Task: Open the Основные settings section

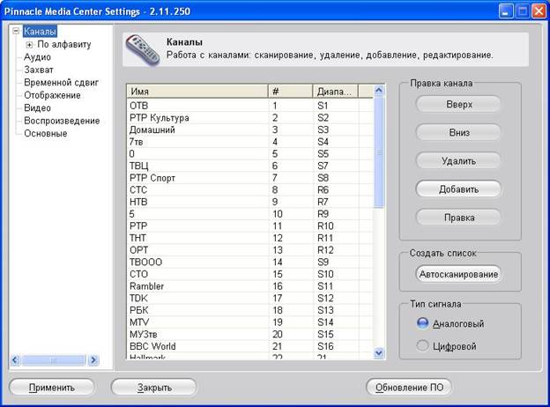Action: [x=45, y=134]
